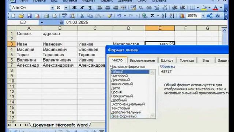Expand the zoom 100% dropdown

point(203,16)
